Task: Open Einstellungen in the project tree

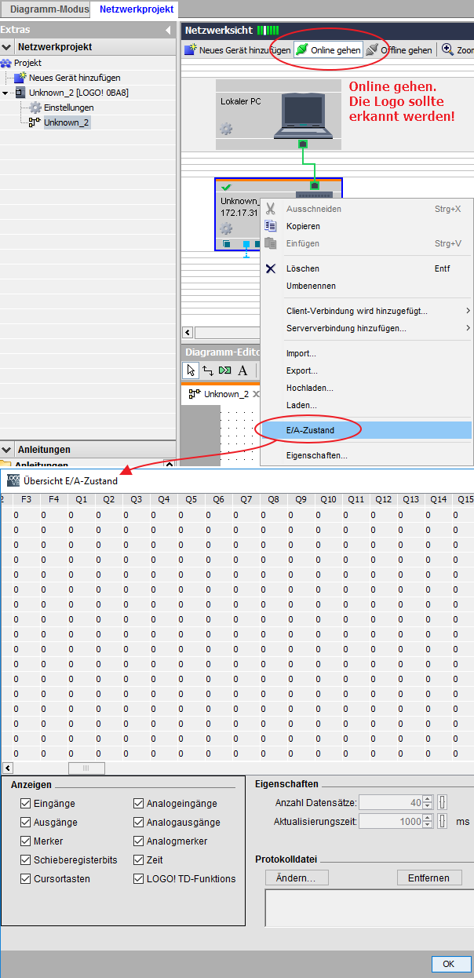Action: click(68, 108)
